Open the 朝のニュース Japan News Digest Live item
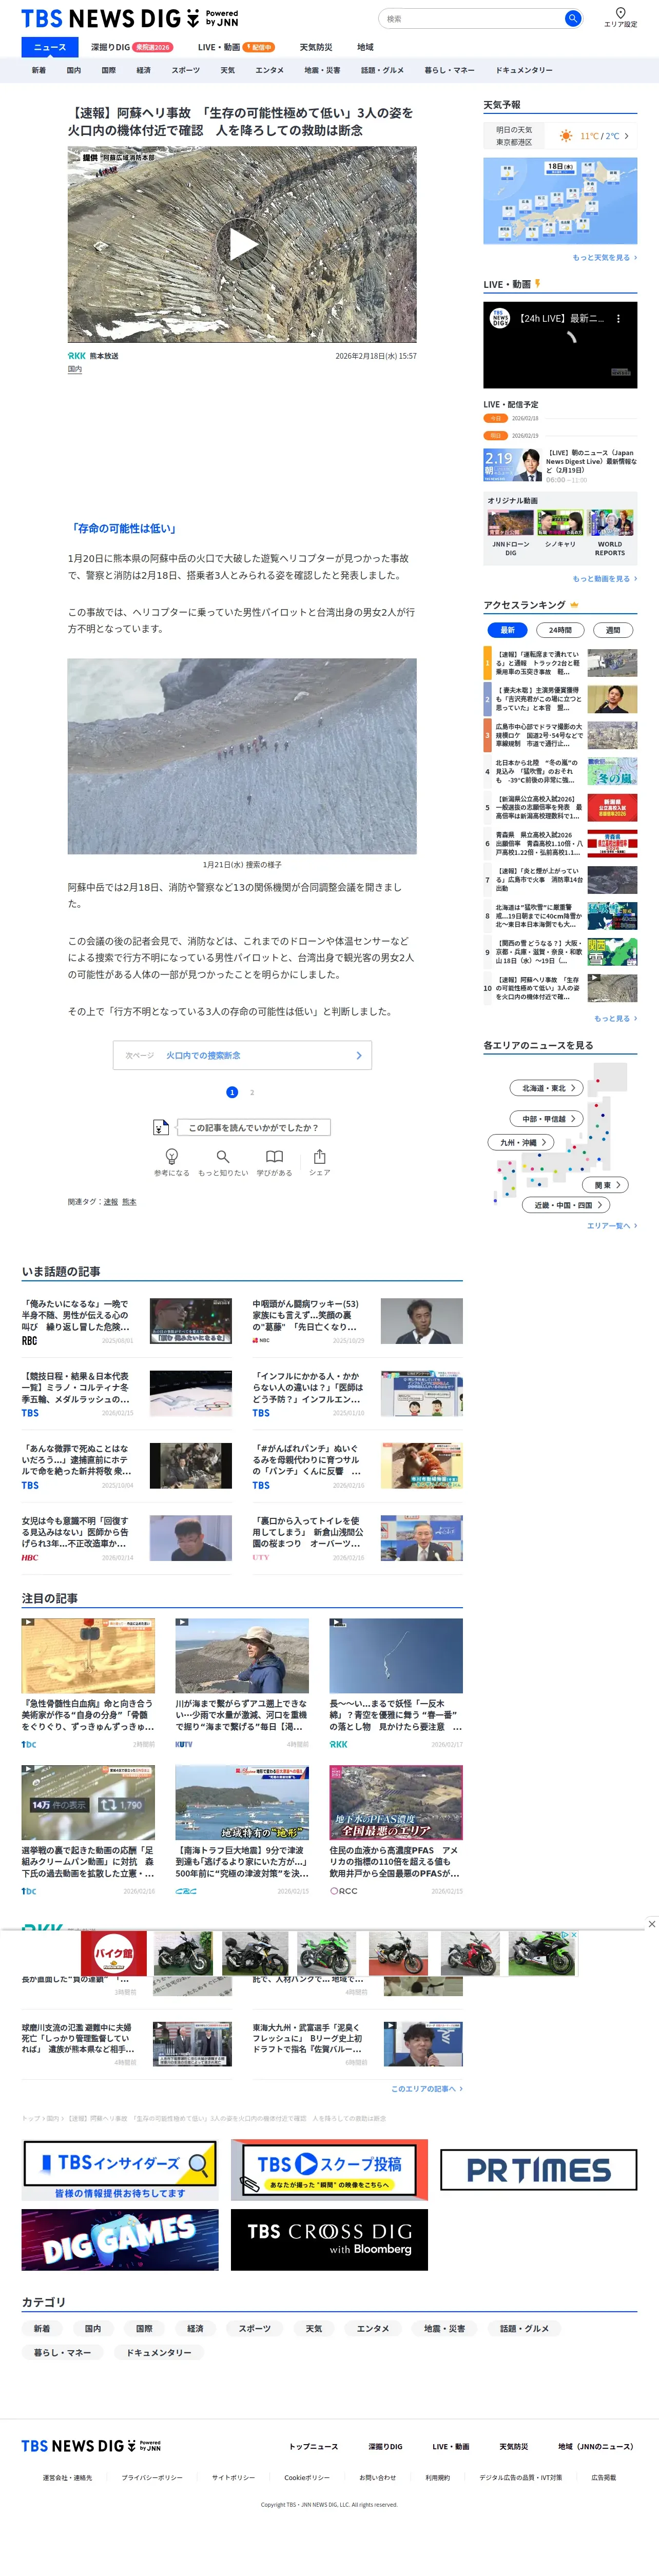The image size is (659, 2576). click(560, 465)
